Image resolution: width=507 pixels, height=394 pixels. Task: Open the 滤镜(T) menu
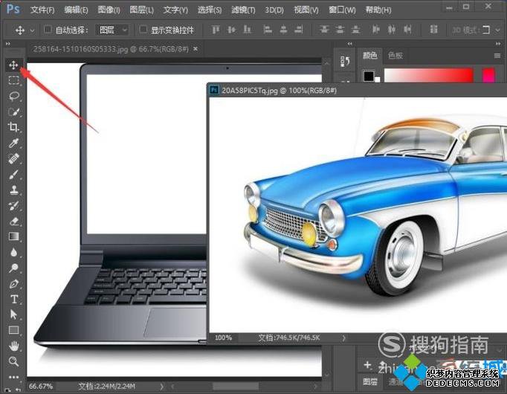(243, 10)
